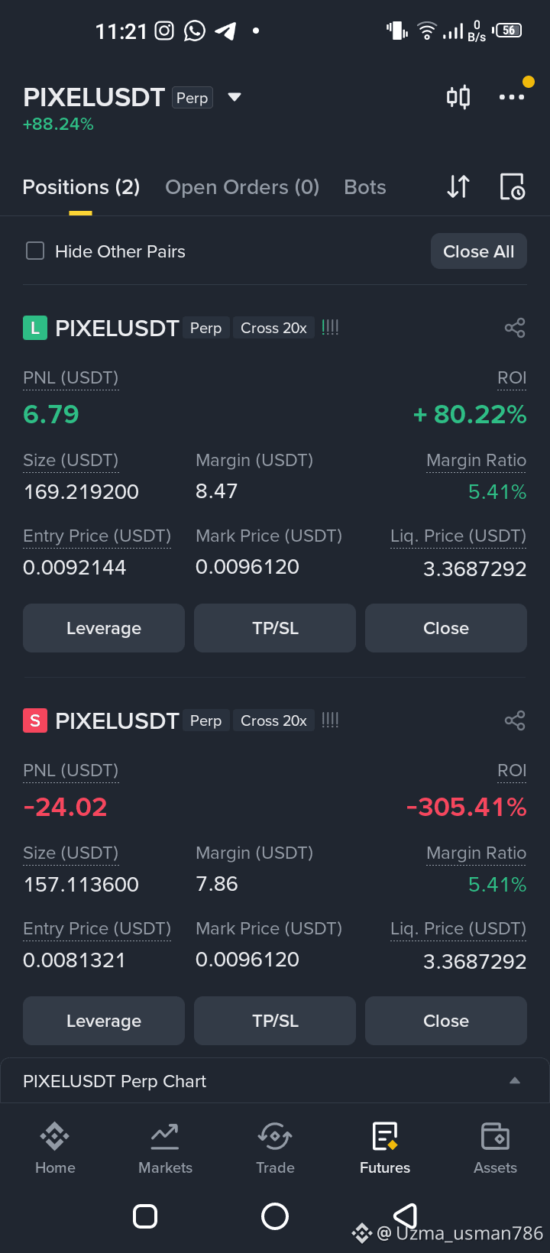
Task: Open Cross 20x setting on long position
Action: pyautogui.click(x=273, y=328)
